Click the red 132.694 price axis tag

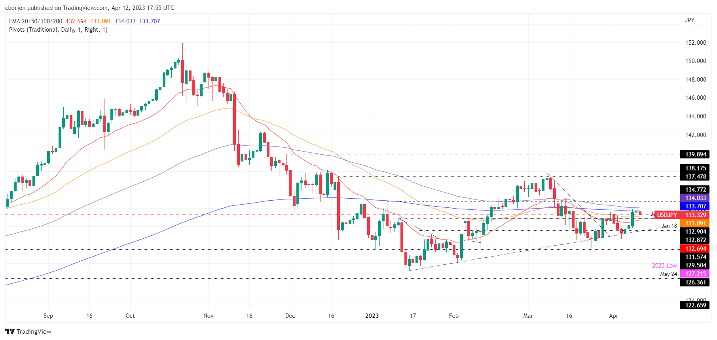point(695,249)
